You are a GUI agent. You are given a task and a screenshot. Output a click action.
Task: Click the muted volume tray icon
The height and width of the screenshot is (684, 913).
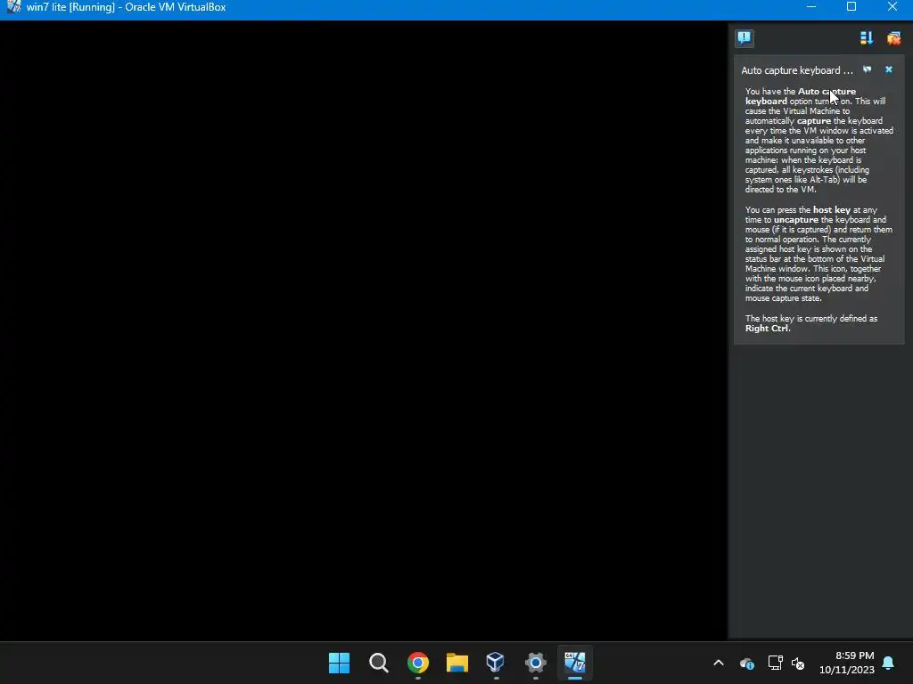pos(798,663)
